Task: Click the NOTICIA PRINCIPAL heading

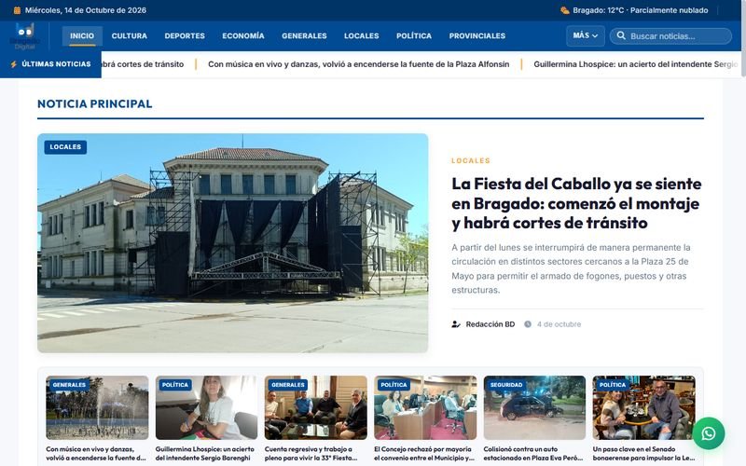Action: [x=95, y=103]
